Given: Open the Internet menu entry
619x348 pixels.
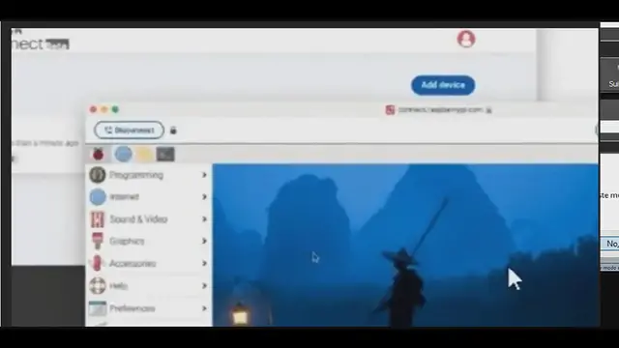Looking at the screenshot, I should [x=149, y=197].
